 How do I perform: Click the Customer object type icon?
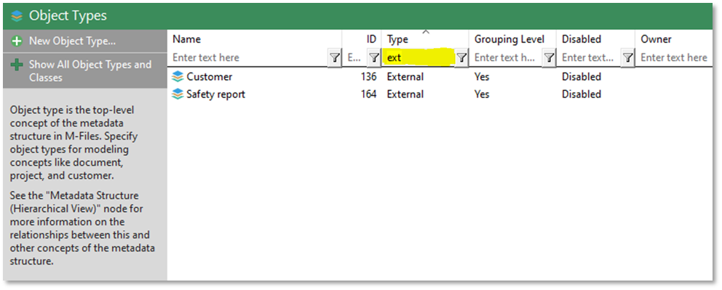(178, 77)
